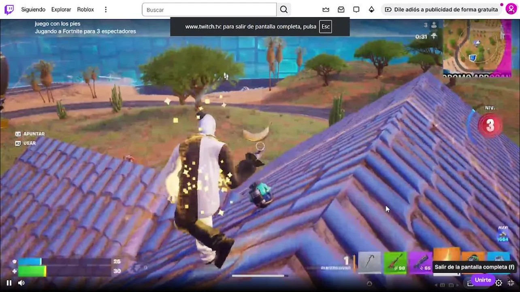Open Prime loot crown icon
The height and width of the screenshot is (292, 520).
(x=326, y=10)
